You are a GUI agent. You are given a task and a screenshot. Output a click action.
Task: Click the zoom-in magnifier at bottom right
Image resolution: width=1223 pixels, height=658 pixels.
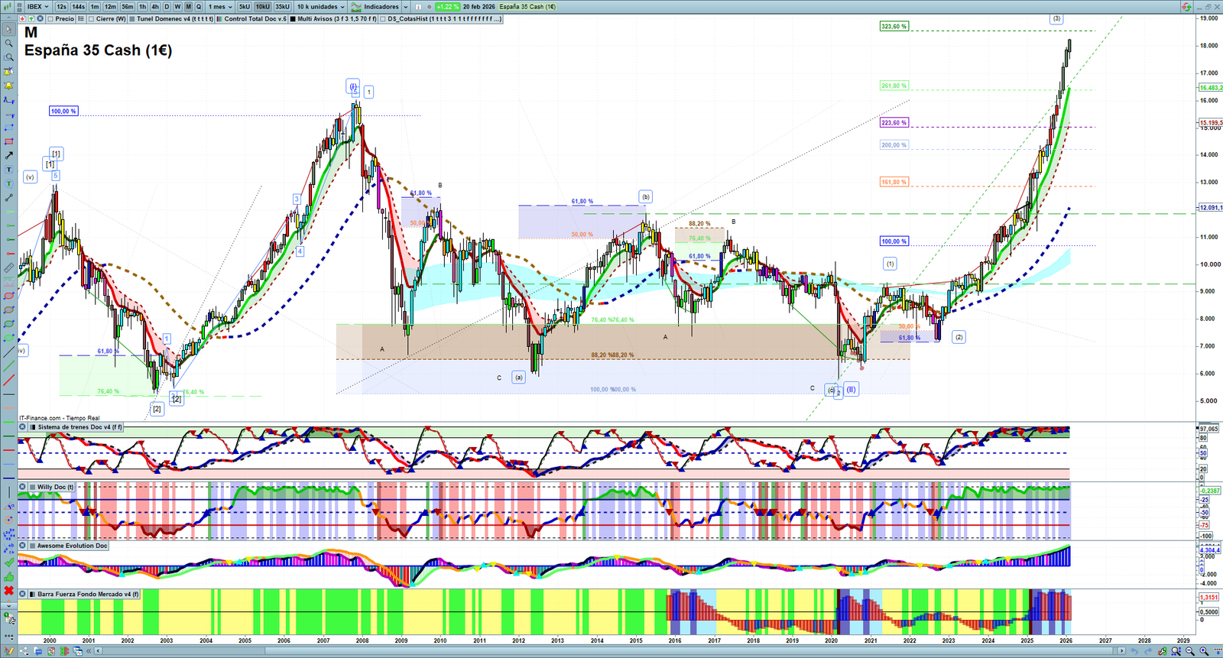point(1204,651)
